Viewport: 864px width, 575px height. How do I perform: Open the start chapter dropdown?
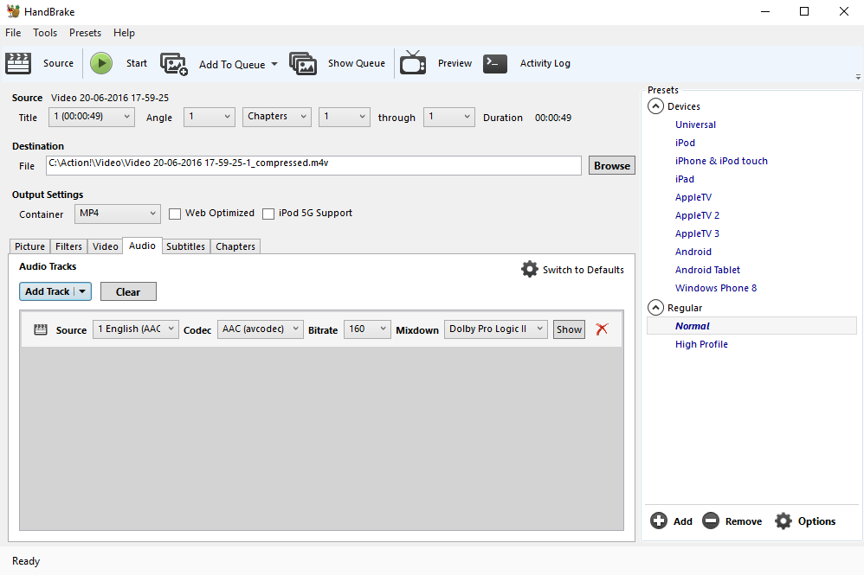tap(345, 117)
